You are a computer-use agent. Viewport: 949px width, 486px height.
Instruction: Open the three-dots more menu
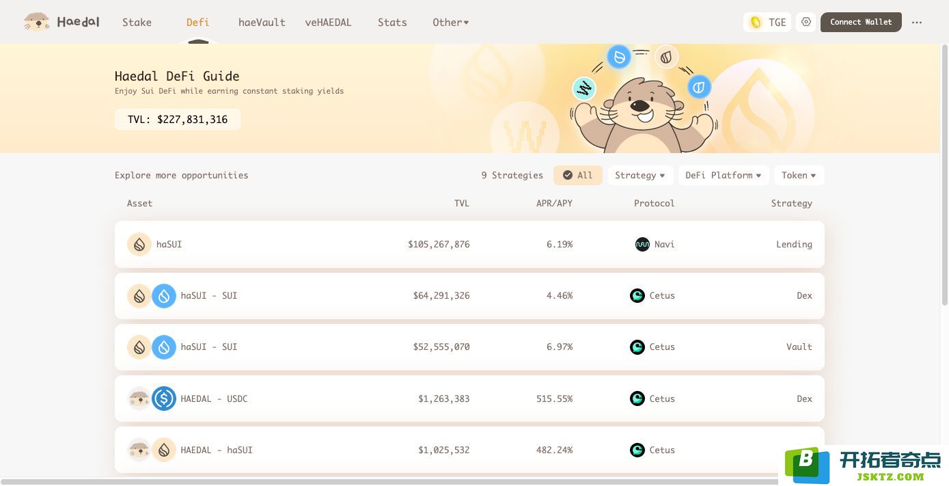[917, 23]
